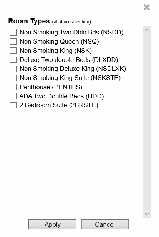The image size is (159, 237).
Task: Select the Penthouse (PENTHS) checkbox
Action: 13,87
